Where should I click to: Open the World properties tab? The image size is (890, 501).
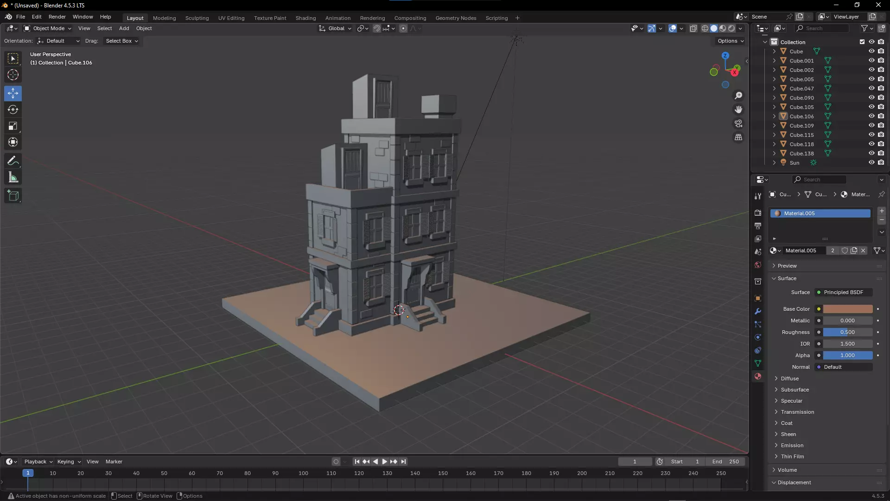758,265
